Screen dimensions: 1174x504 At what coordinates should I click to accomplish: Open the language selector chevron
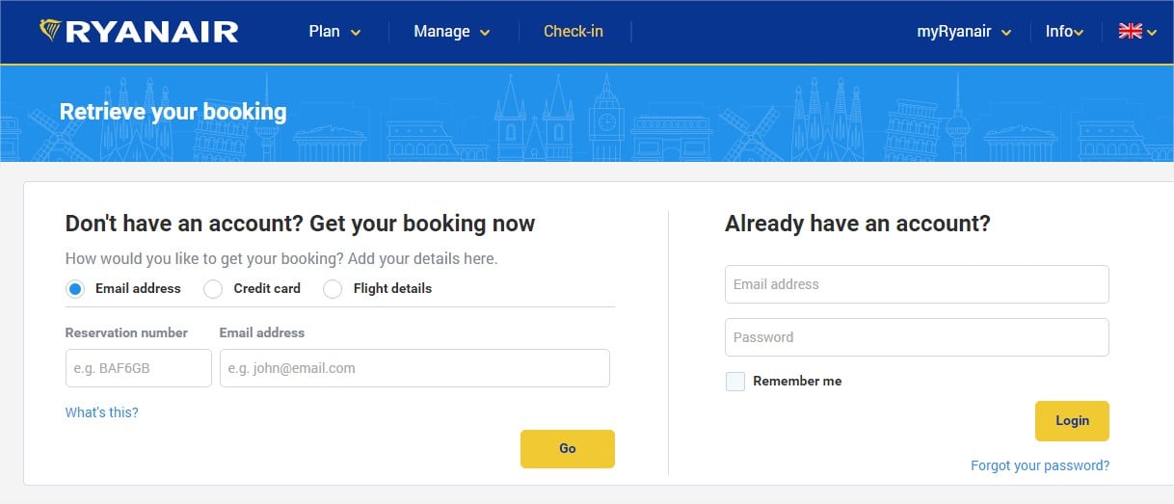click(1152, 33)
